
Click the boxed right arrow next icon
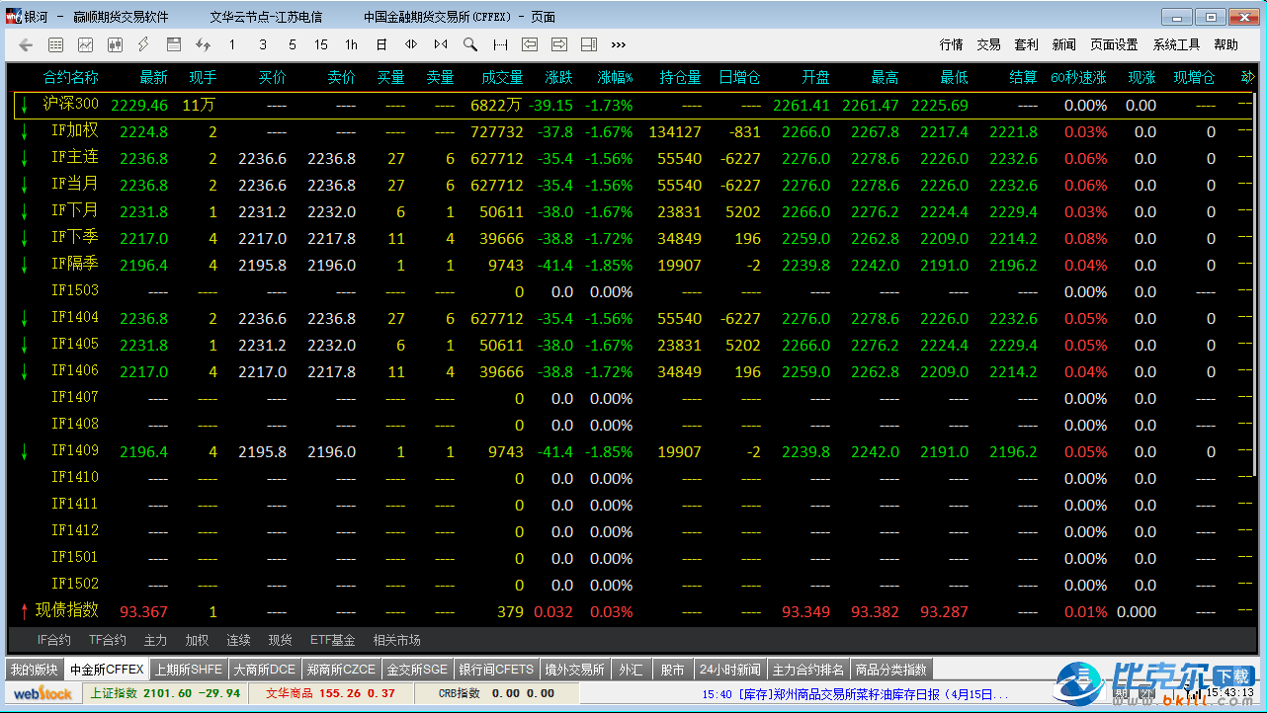click(559, 44)
